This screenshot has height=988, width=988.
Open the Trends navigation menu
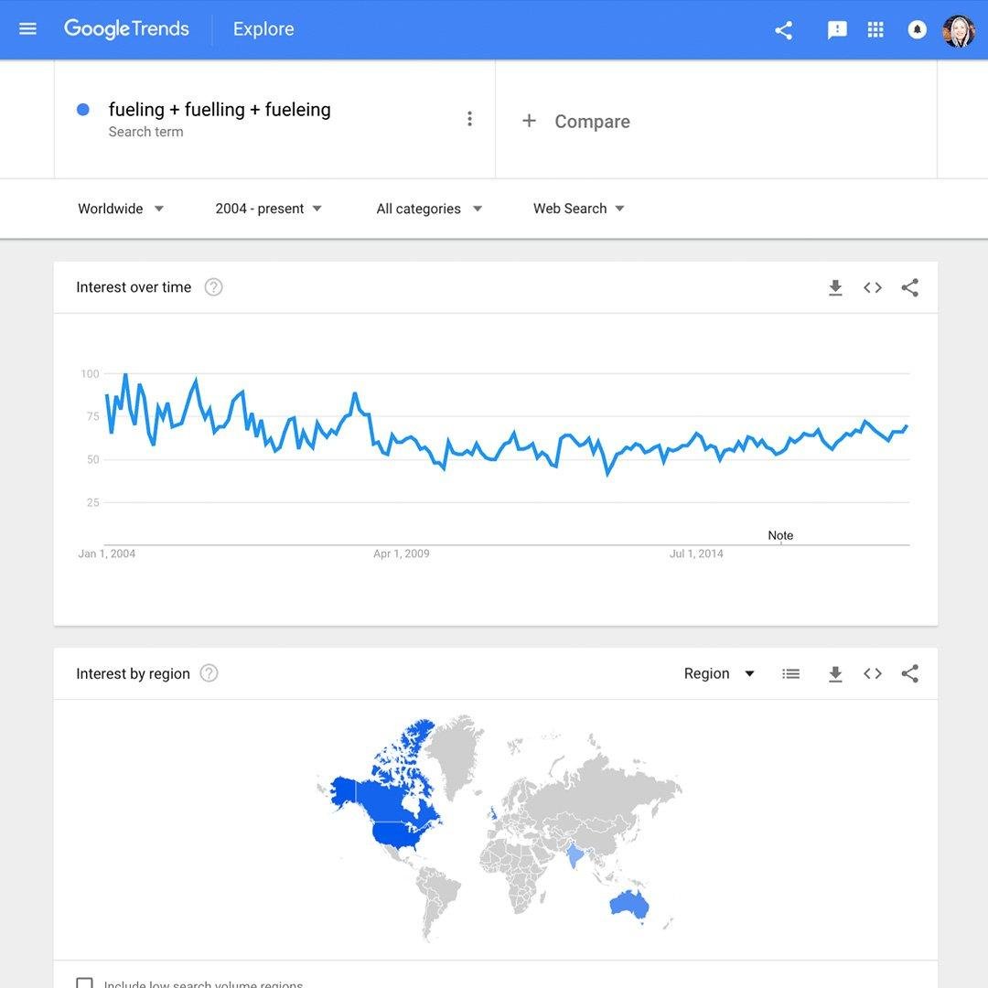27,28
